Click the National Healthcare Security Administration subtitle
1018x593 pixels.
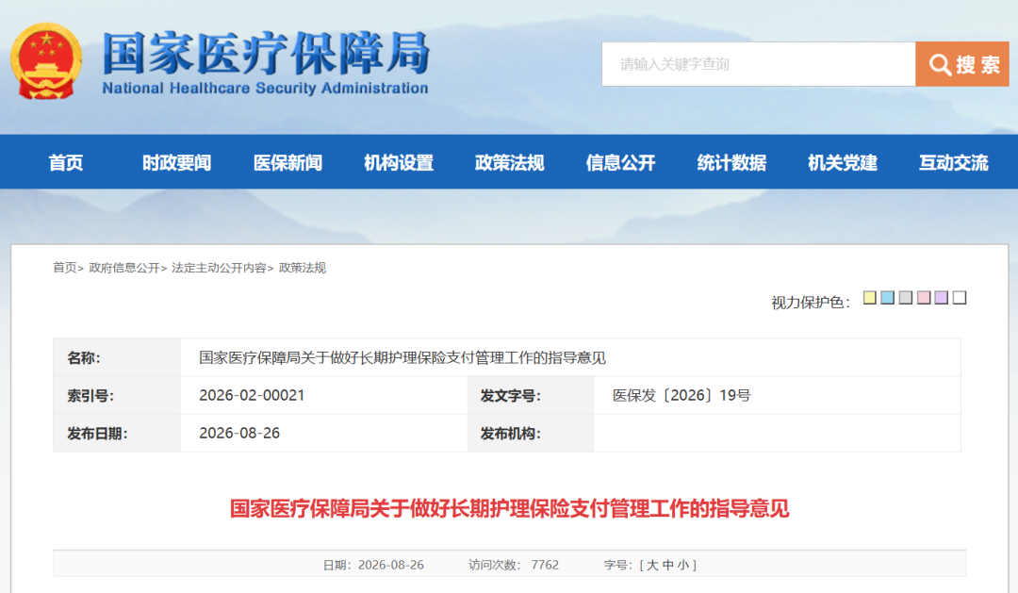point(265,89)
